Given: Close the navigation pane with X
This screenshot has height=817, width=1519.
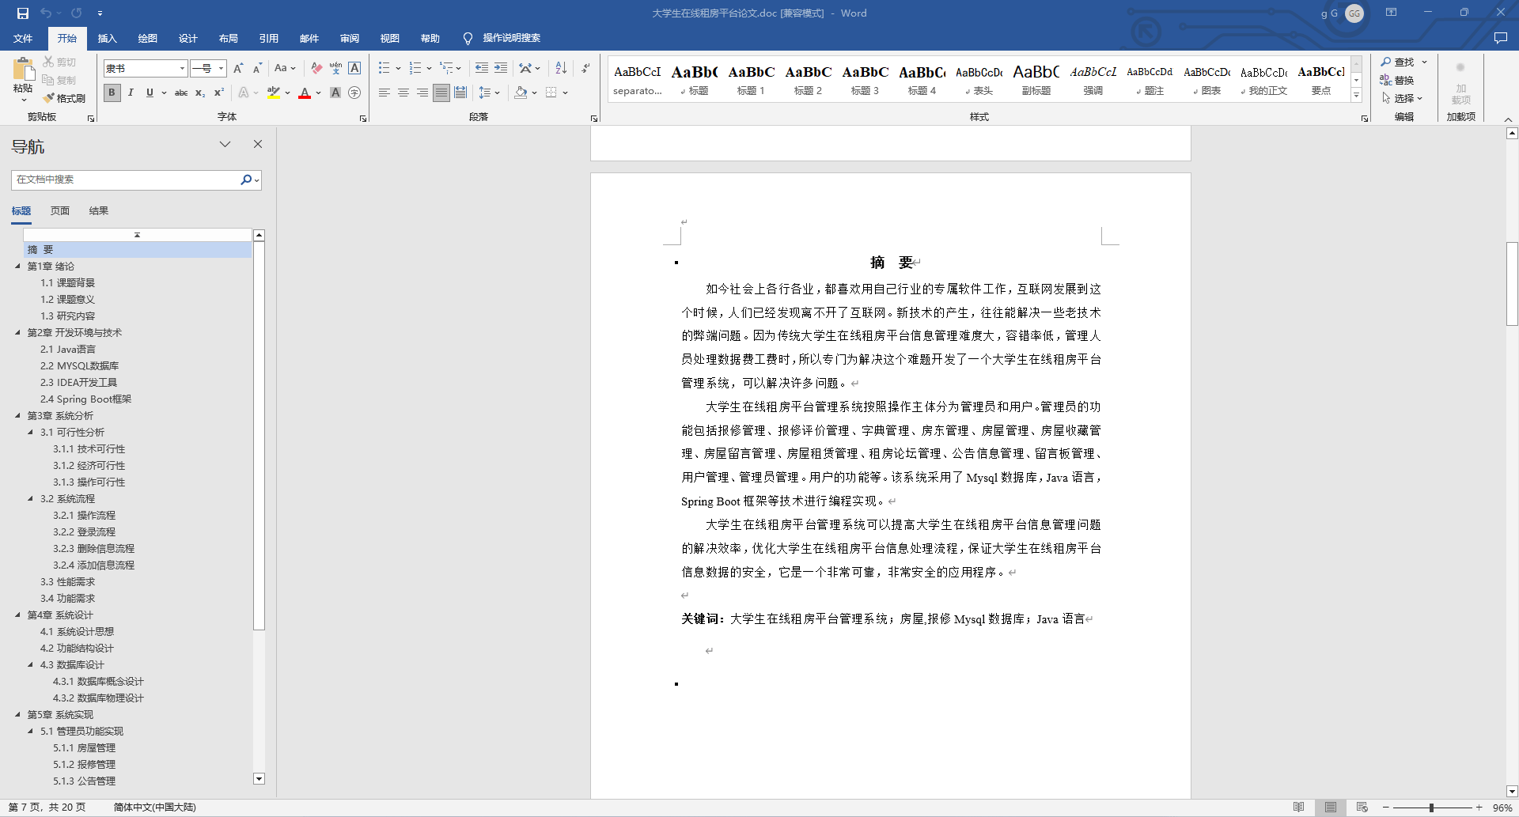Looking at the screenshot, I should pyautogui.click(x=257, y=144).
